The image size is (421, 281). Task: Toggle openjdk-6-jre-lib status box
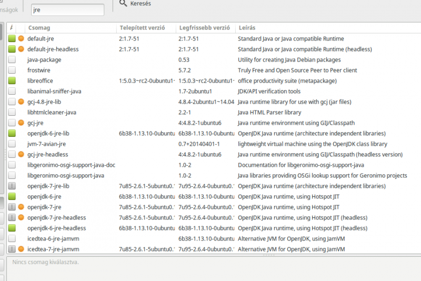pos(12,133)
